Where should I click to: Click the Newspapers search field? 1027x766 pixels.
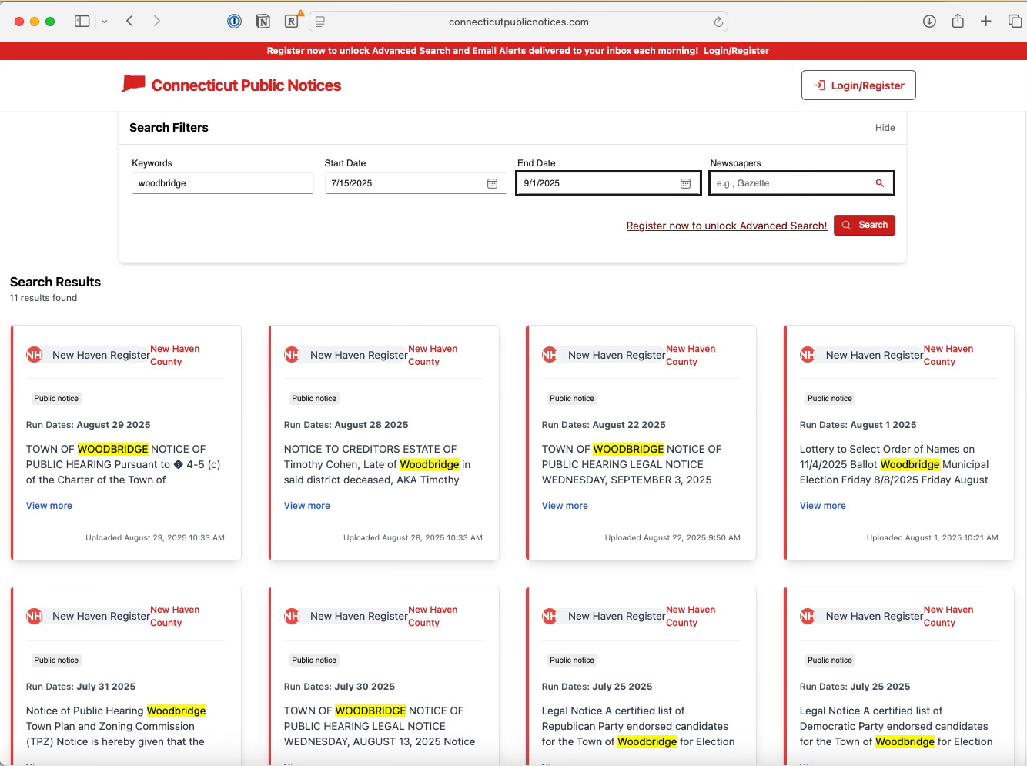[x=793, y=184]
